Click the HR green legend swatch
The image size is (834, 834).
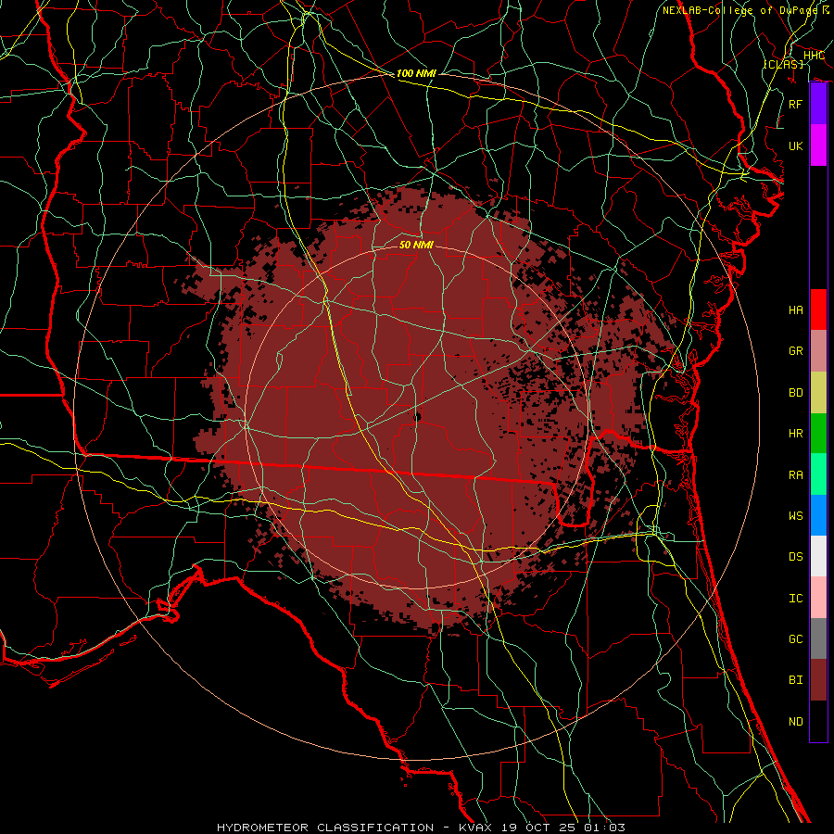[x=817, y=434]
